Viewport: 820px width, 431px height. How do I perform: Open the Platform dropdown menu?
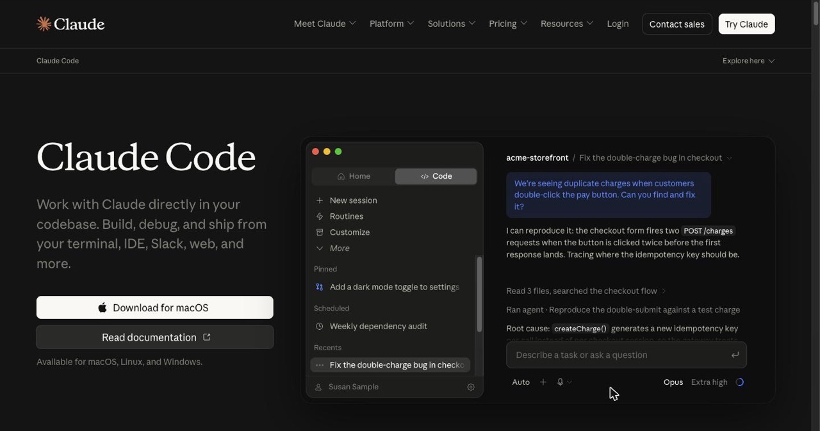click(x=392, y=24)
